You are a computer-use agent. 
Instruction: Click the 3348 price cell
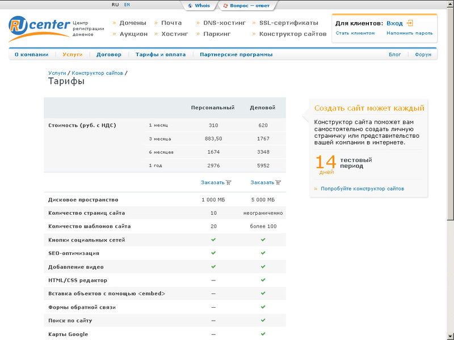(x=263, y=152)
